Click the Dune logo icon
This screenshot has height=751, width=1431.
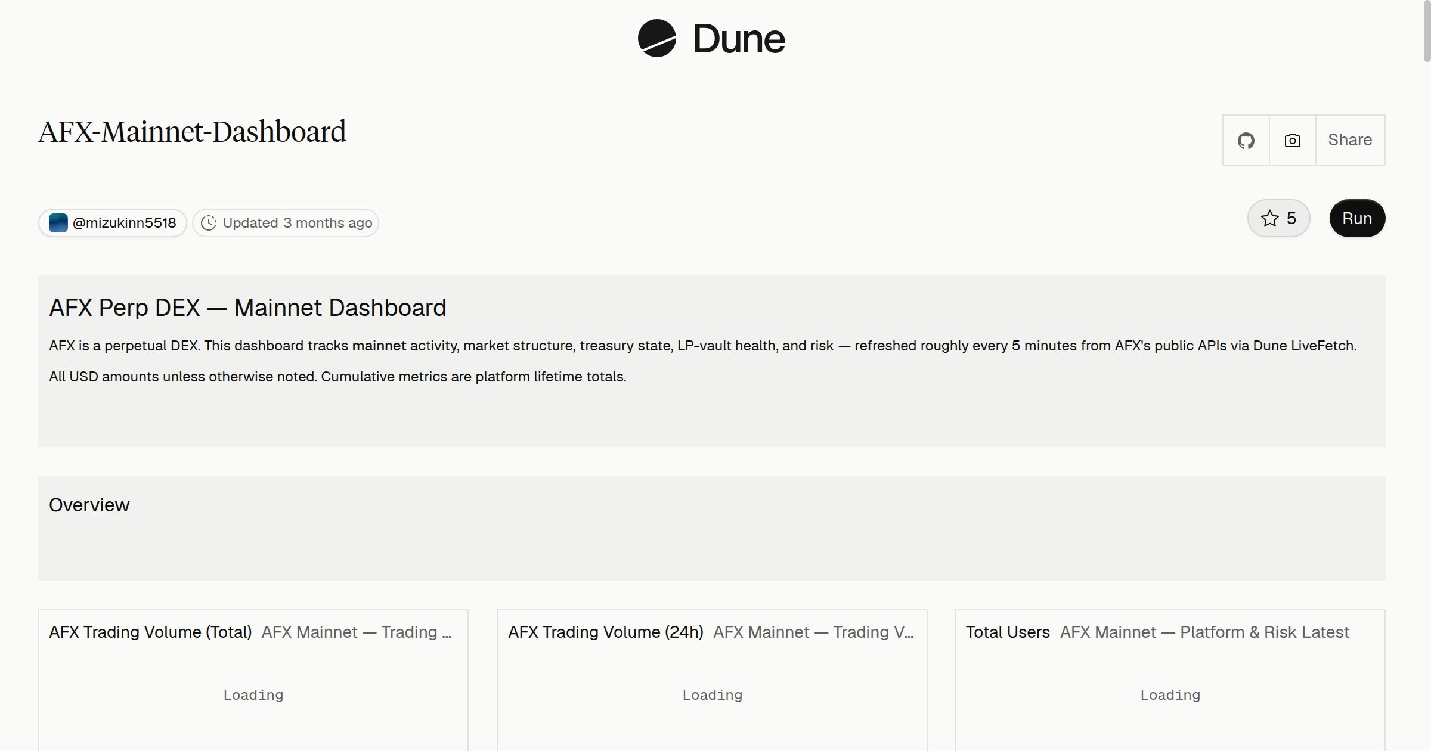pyautogui.click(x=656, y=39)
